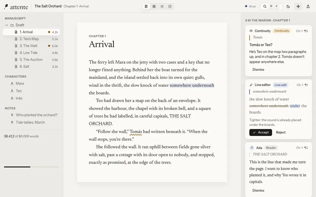The width and height of the screenshot is (316, 197).
Task: Dismiss Ada's reader comment
Action: [258, 190]
